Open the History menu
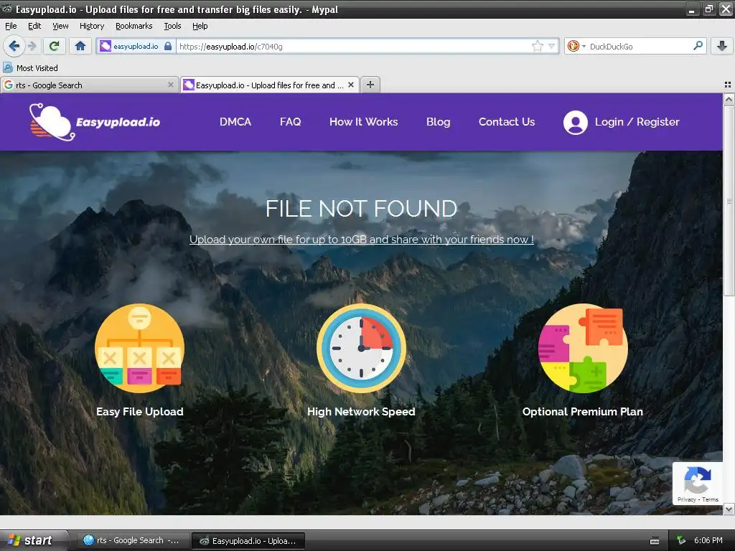735x551 pixels. (x=91, y=27)
